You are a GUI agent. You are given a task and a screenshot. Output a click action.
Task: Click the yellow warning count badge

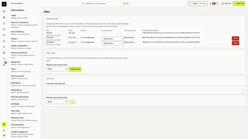click(x=217, y=3)
